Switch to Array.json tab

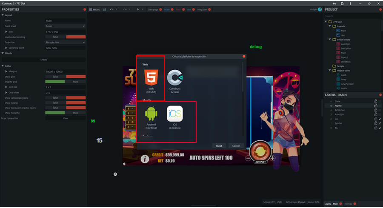pos(202,9)
